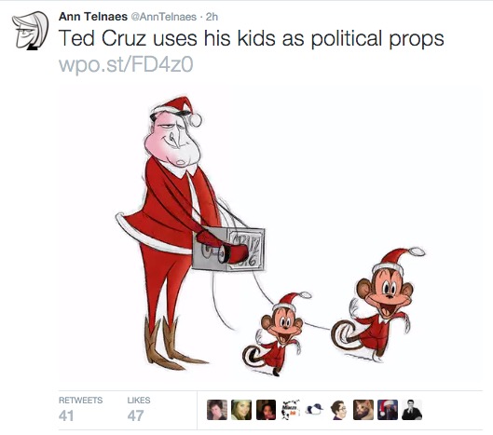This screenshot has height=435, width=493.
Task: View the 47 likes list
Action: pyautogui.click(x=139, y=409)
